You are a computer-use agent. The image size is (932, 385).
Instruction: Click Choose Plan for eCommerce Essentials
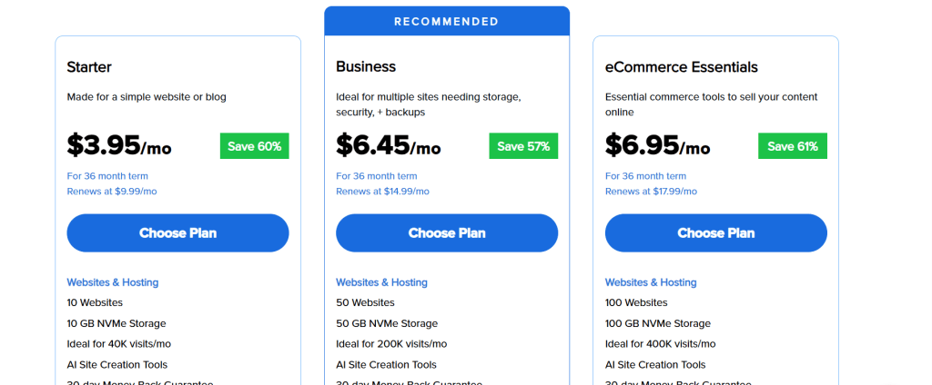coord(715,233)
